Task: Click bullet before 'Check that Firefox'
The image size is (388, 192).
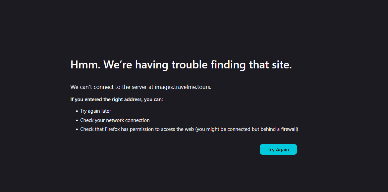Action: coord(77,130)
